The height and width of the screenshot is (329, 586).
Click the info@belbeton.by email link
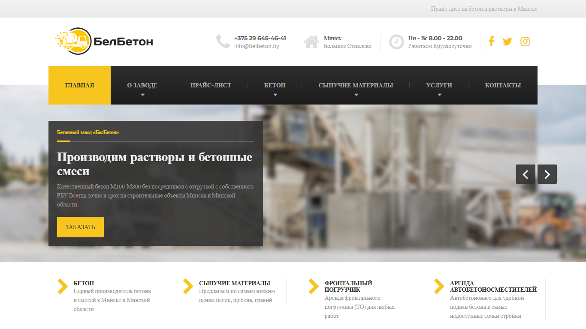257,46
